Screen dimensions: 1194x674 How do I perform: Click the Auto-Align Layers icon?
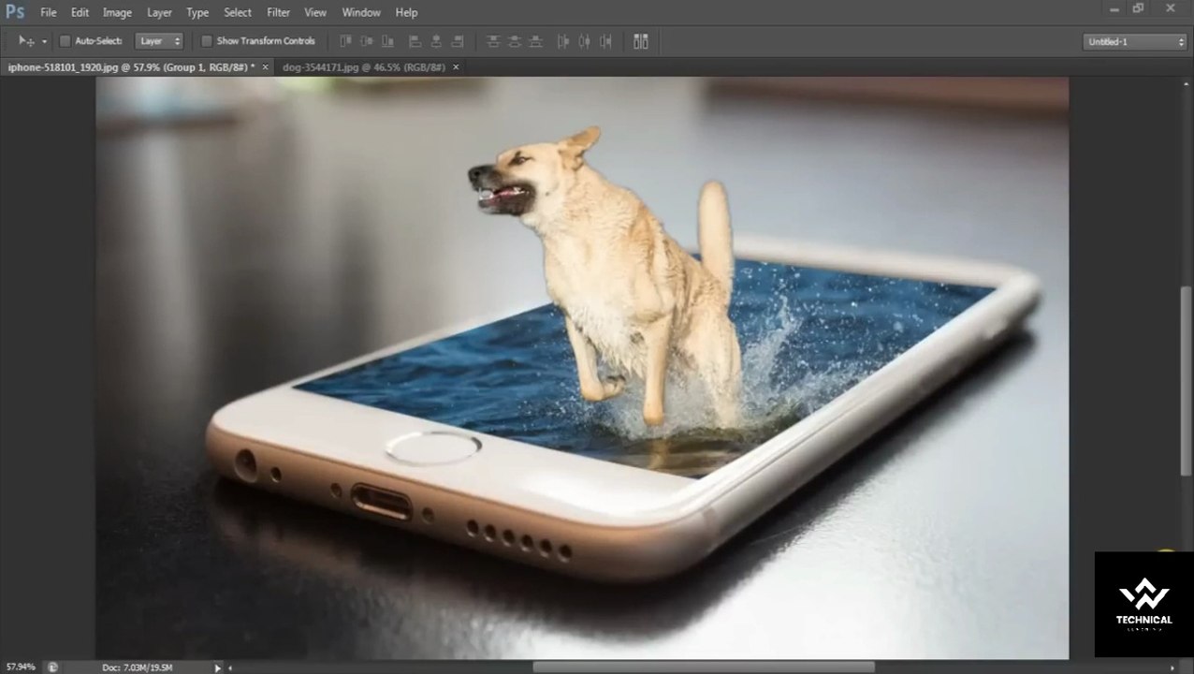[641, 41]
